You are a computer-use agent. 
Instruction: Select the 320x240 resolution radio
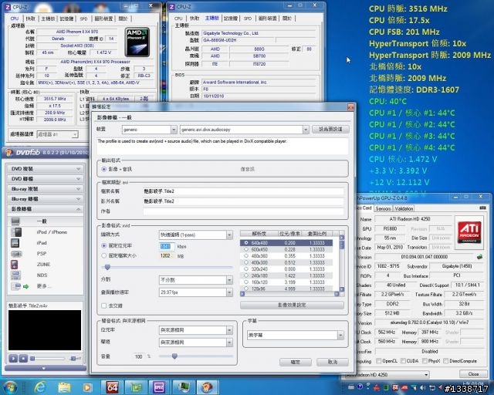(246, 269)
